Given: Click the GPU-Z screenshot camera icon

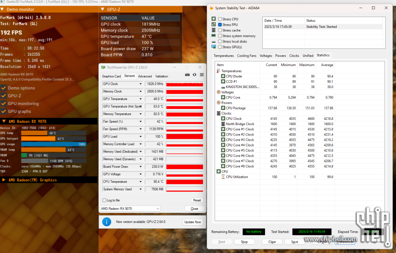Looking at the screenshot, I should pyautogui.click(x=187, y=75).
